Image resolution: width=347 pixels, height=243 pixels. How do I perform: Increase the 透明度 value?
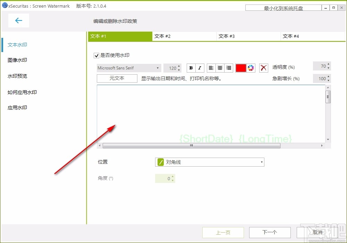coord(328,64)
